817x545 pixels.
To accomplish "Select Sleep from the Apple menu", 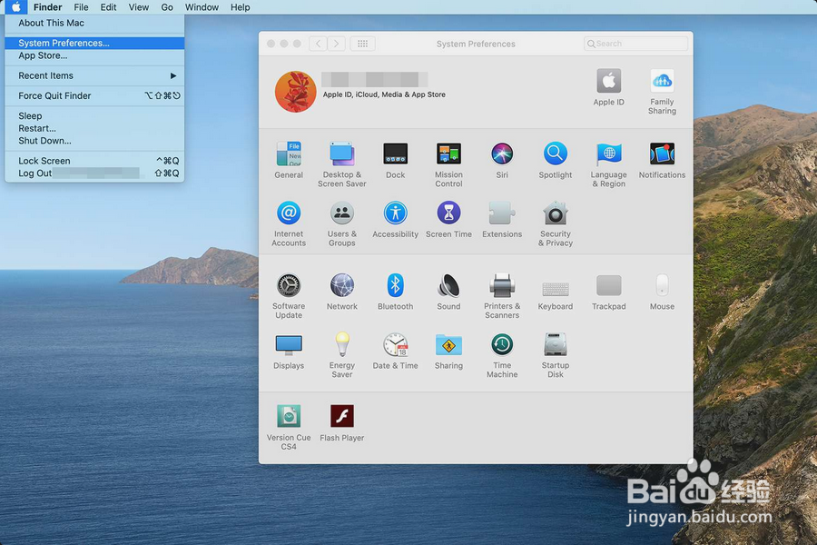I will pos(94,115).
